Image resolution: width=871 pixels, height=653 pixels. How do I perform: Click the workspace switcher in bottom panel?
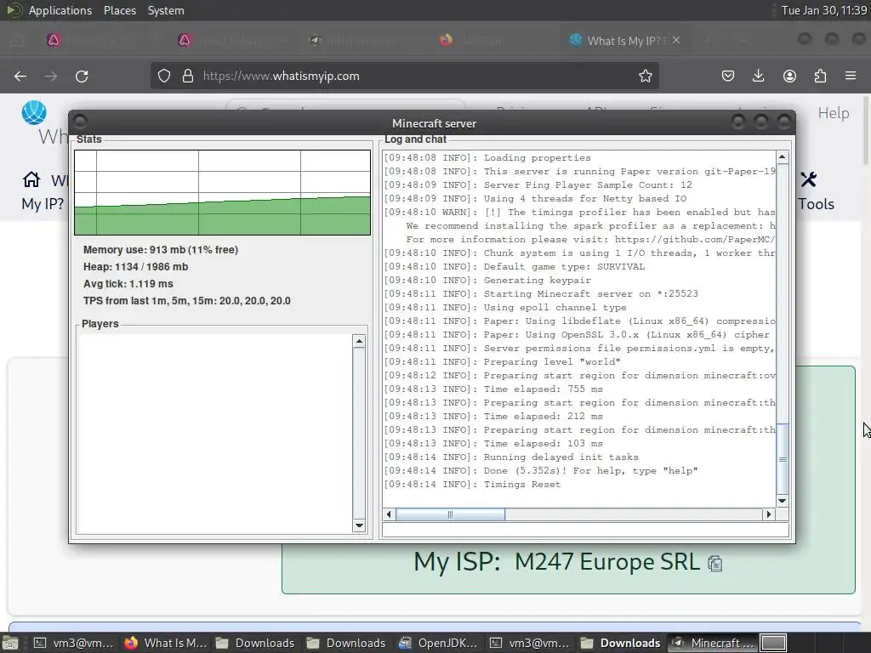pos(773,643)
